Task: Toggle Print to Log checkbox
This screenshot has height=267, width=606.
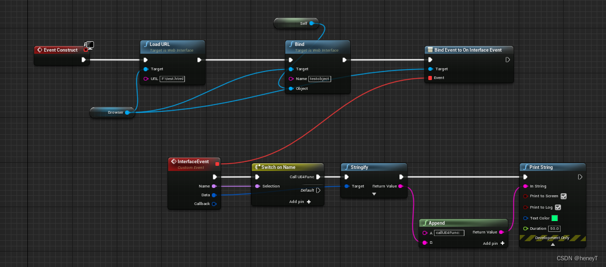Action: [557, 208]
